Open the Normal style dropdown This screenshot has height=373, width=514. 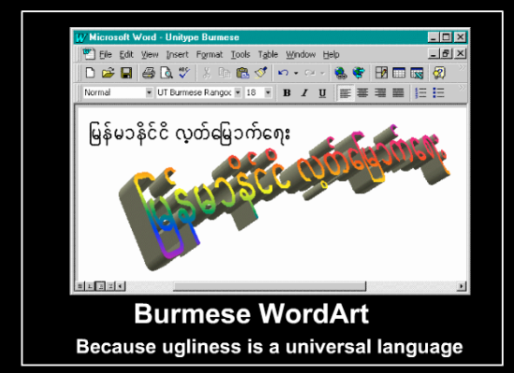coord(149,93)
